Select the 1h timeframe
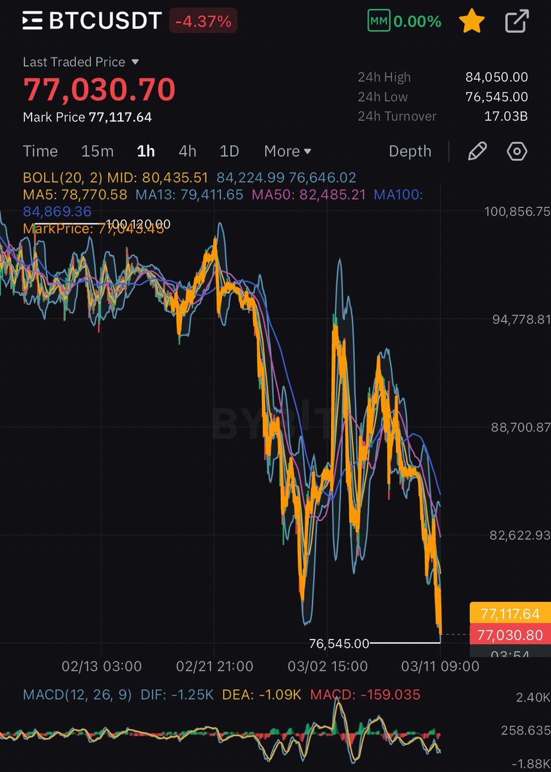The width and height of the screenshot is (551, 772). (146, 151)
